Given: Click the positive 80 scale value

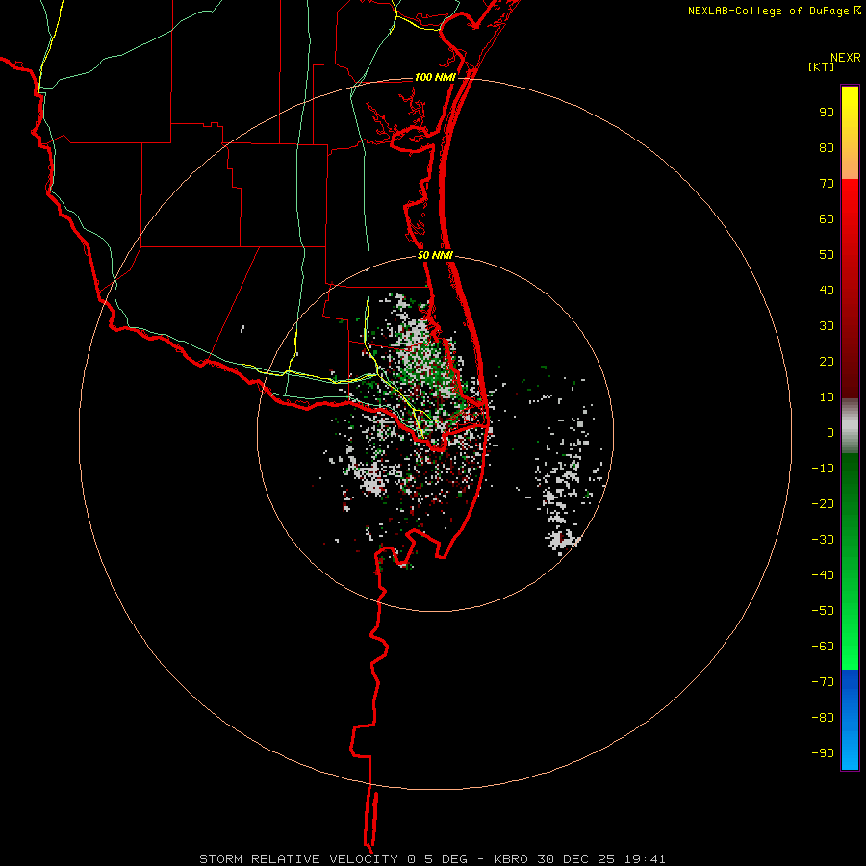Looking at the screenshot, I should point(827,148).
